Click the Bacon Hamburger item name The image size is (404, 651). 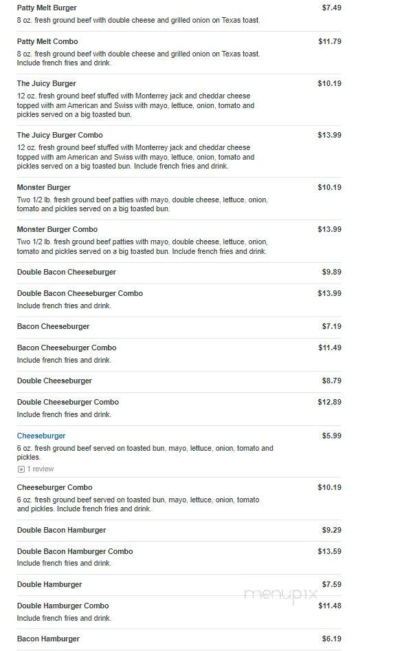pos(48,639)
